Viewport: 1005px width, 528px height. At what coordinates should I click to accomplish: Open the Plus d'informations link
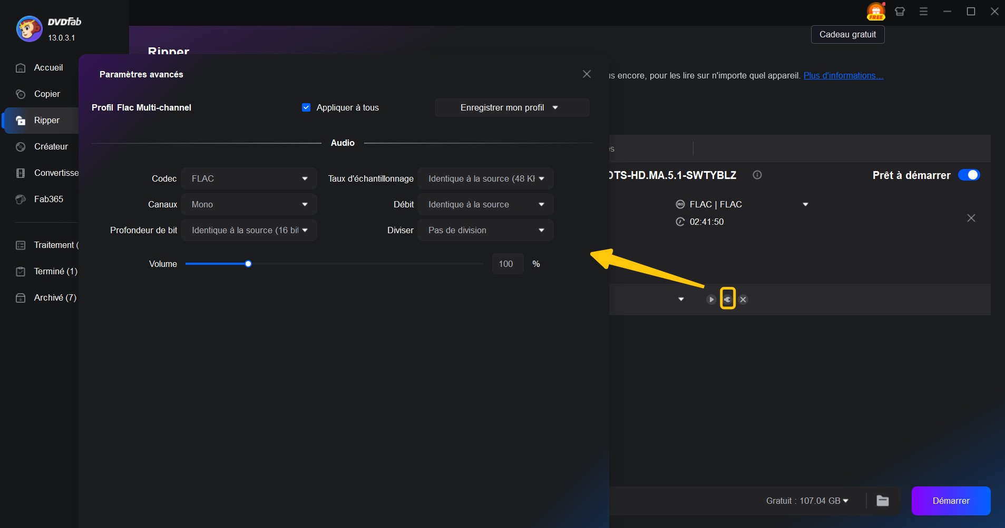(843, 75)
